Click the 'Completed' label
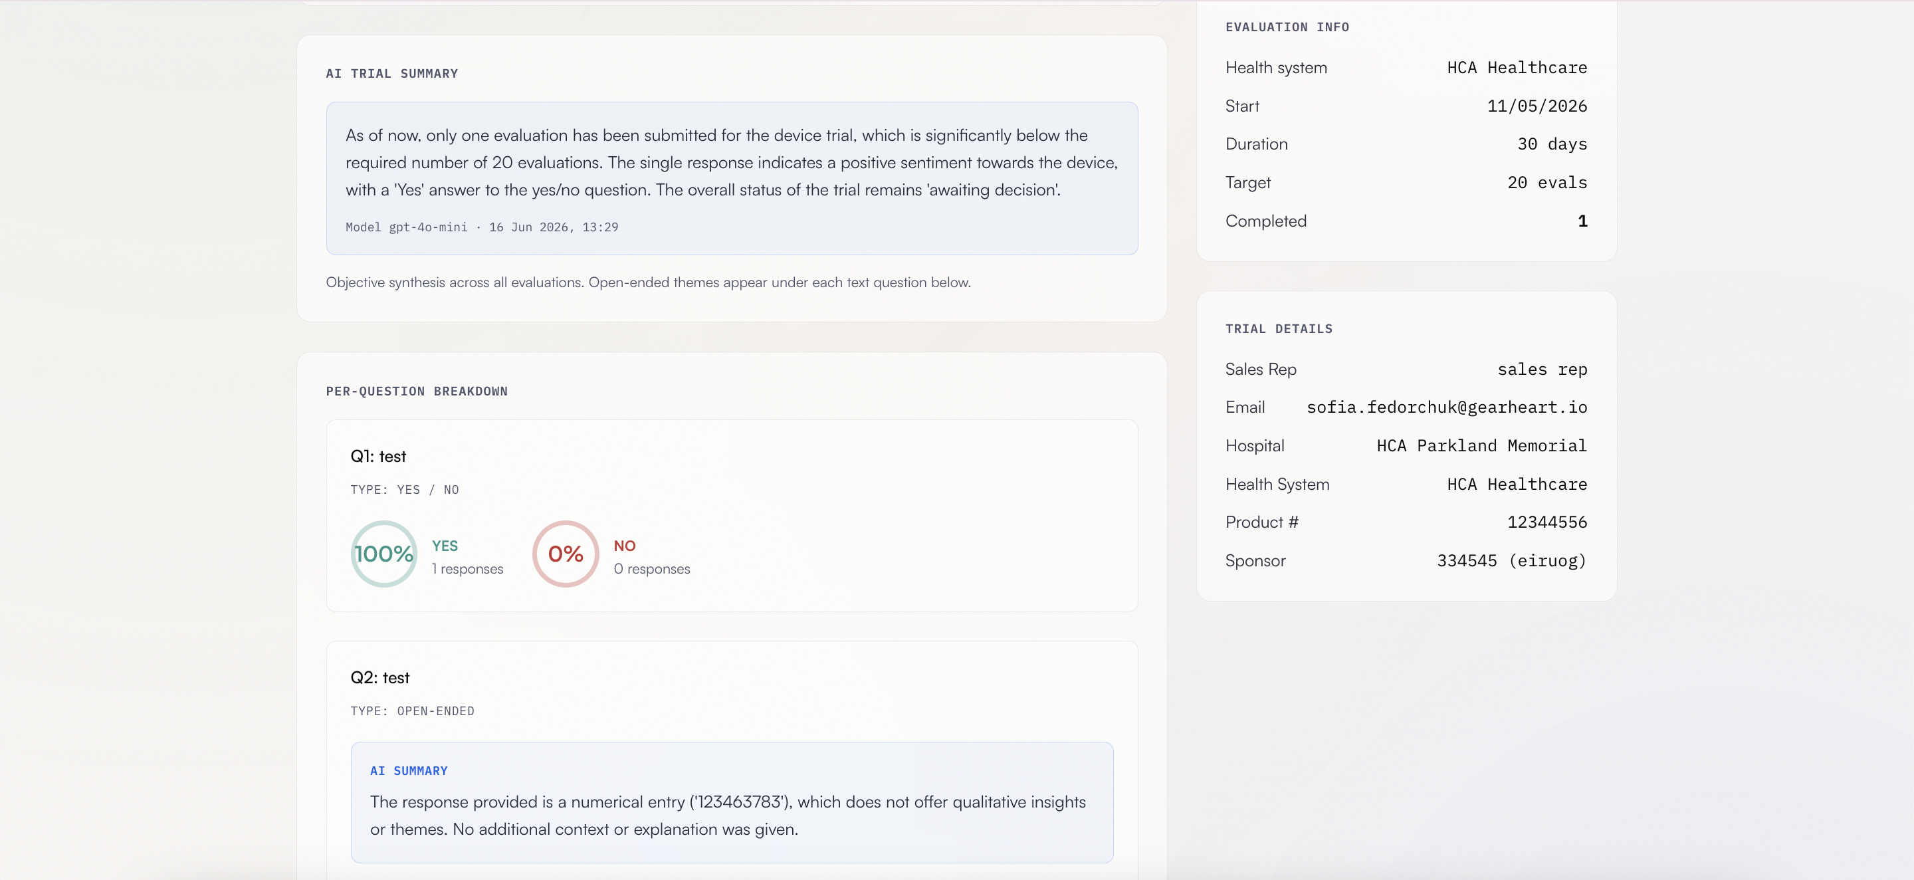 1265,221
